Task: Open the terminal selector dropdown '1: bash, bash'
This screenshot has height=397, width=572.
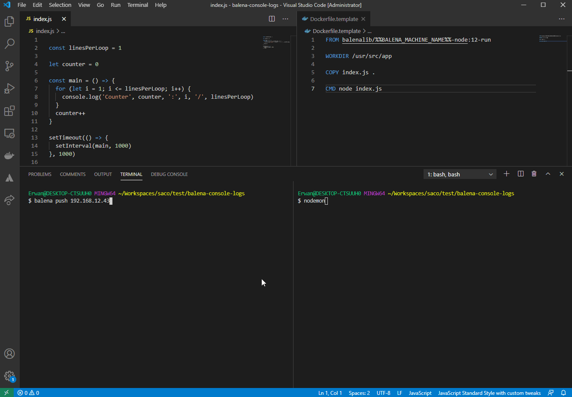Action: coord(460,174)
